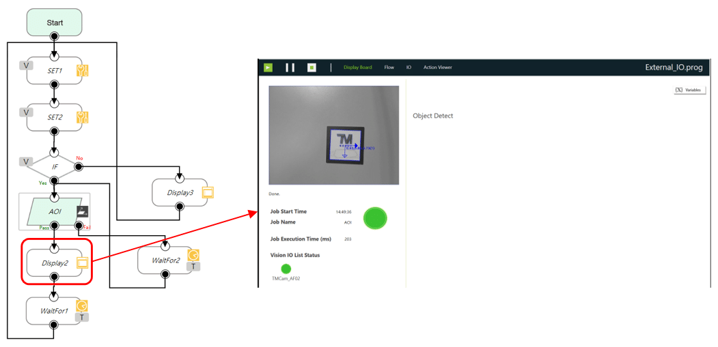Click the settings icon on SET2 node
The height and width of the screenshot is (347, 718).
(83, 117)
